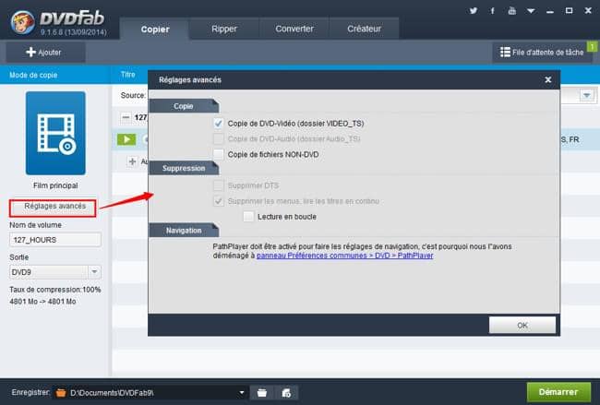Click the Suppression section header
The height and width of the screenshot is (405, 600).
point(184,168)
